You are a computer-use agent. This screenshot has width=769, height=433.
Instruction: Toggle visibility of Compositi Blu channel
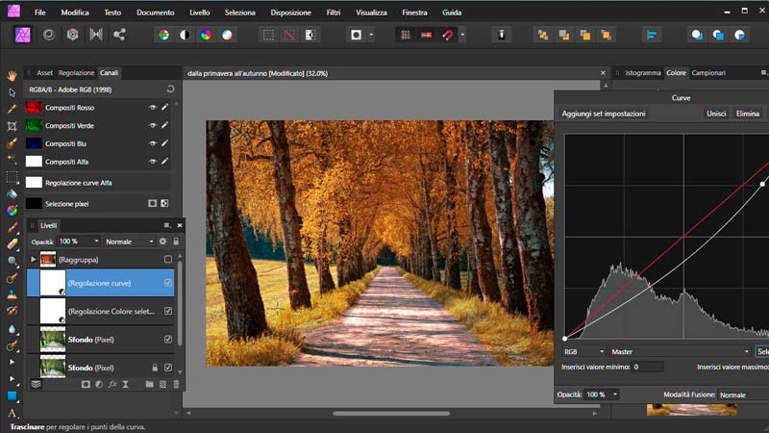(153, 143)
